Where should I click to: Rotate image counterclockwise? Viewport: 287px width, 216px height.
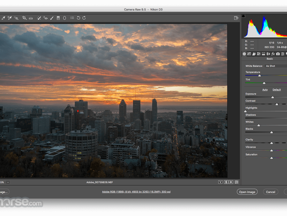point(78,18)
